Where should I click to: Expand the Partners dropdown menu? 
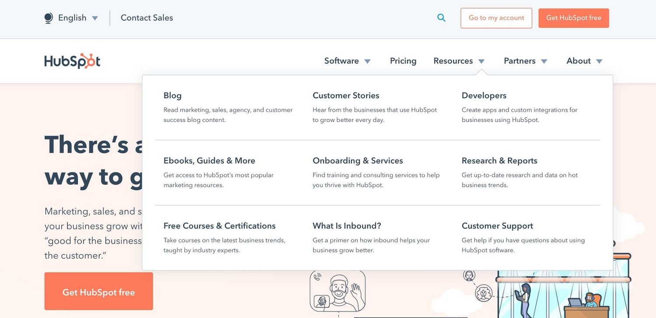coord(525,61)
